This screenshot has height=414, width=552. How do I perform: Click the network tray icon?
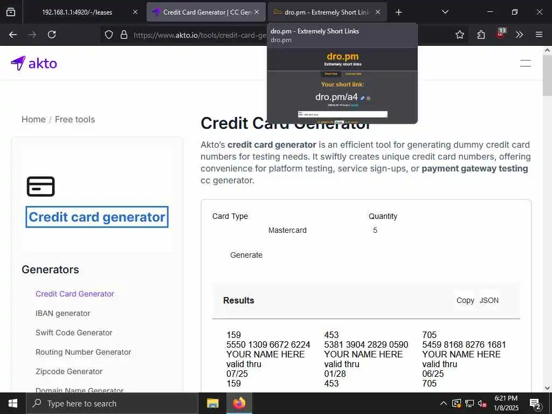[x=470, y=403]
